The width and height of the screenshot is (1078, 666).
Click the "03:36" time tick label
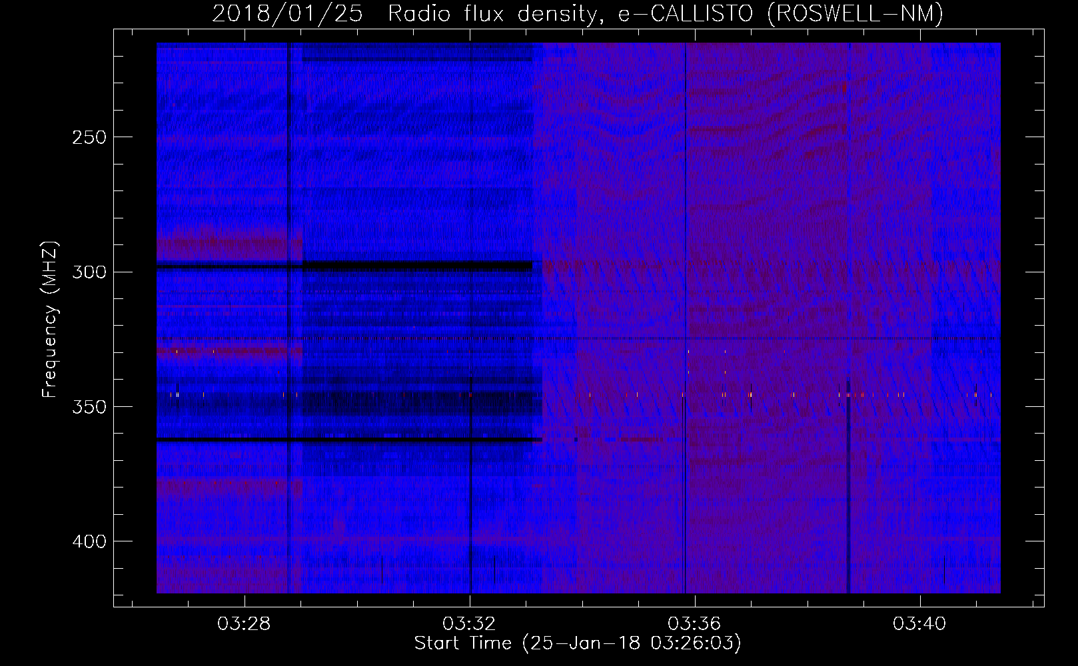coord(694,623)
